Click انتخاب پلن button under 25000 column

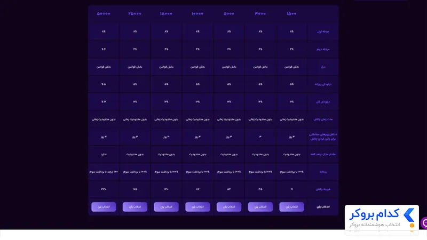(x=135, y=207)
